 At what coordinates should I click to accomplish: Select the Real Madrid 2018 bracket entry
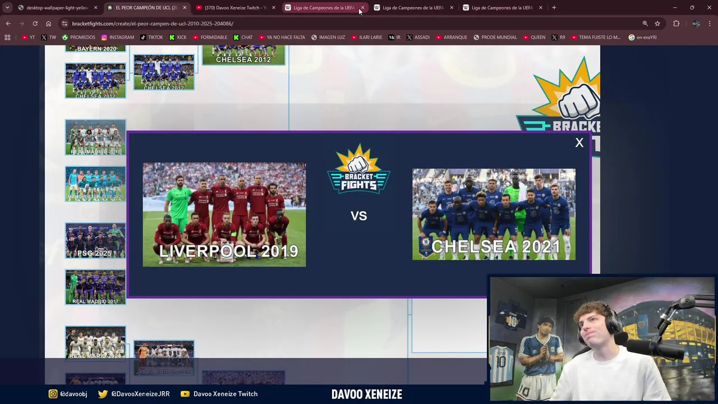pos(95,137)
